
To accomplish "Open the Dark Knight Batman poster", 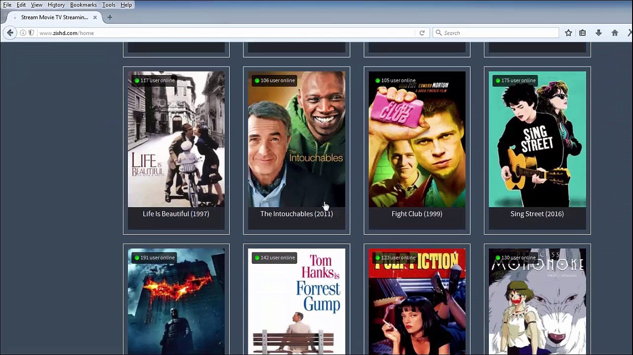I will click(x=176, y=302).
